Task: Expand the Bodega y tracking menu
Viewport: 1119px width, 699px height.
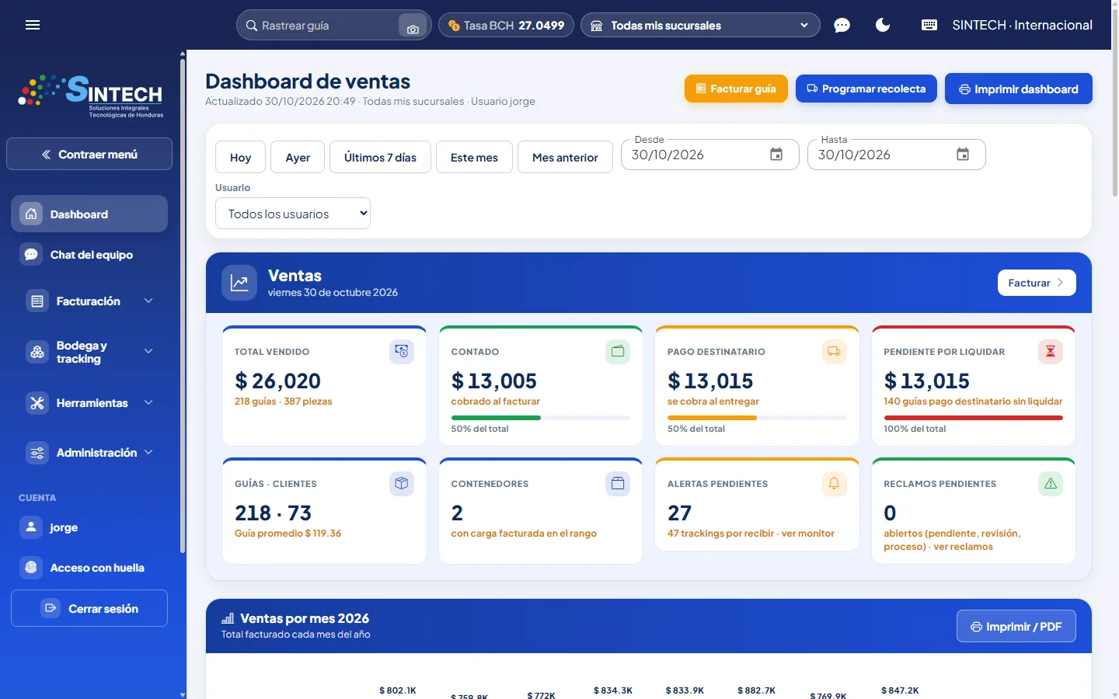Action: [89, 352]
